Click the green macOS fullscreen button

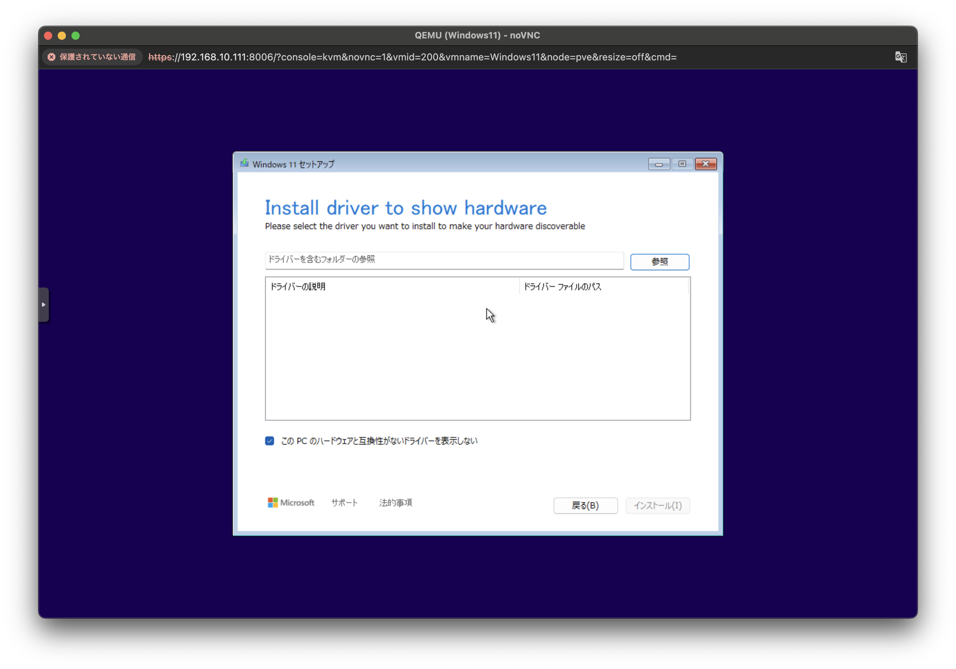click(76, 36)
